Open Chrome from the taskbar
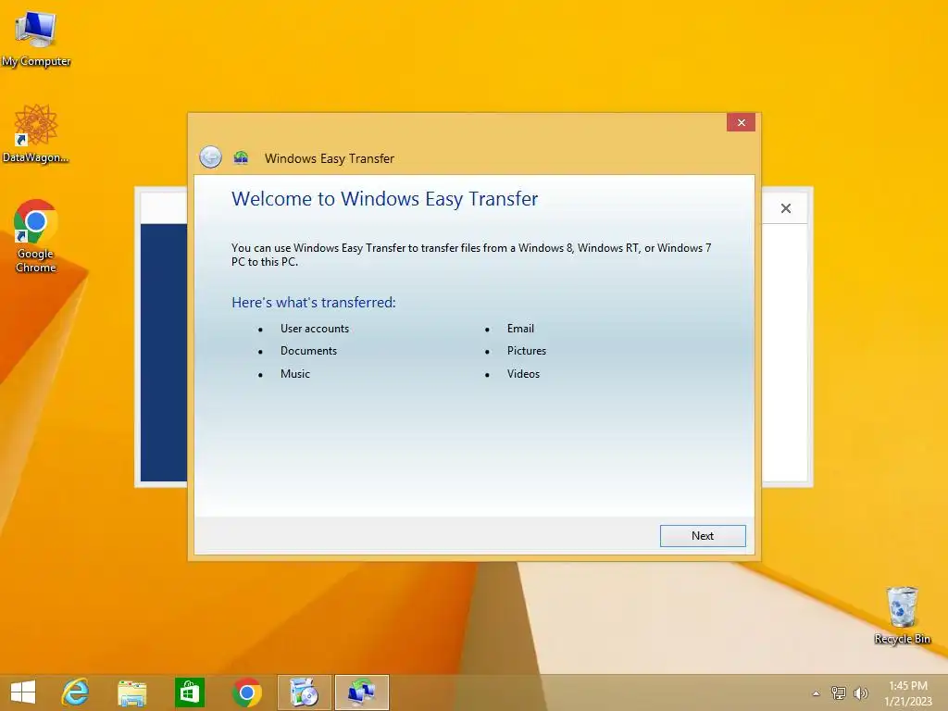This screenshot has width=948, height=711. [x=246, y=692]
